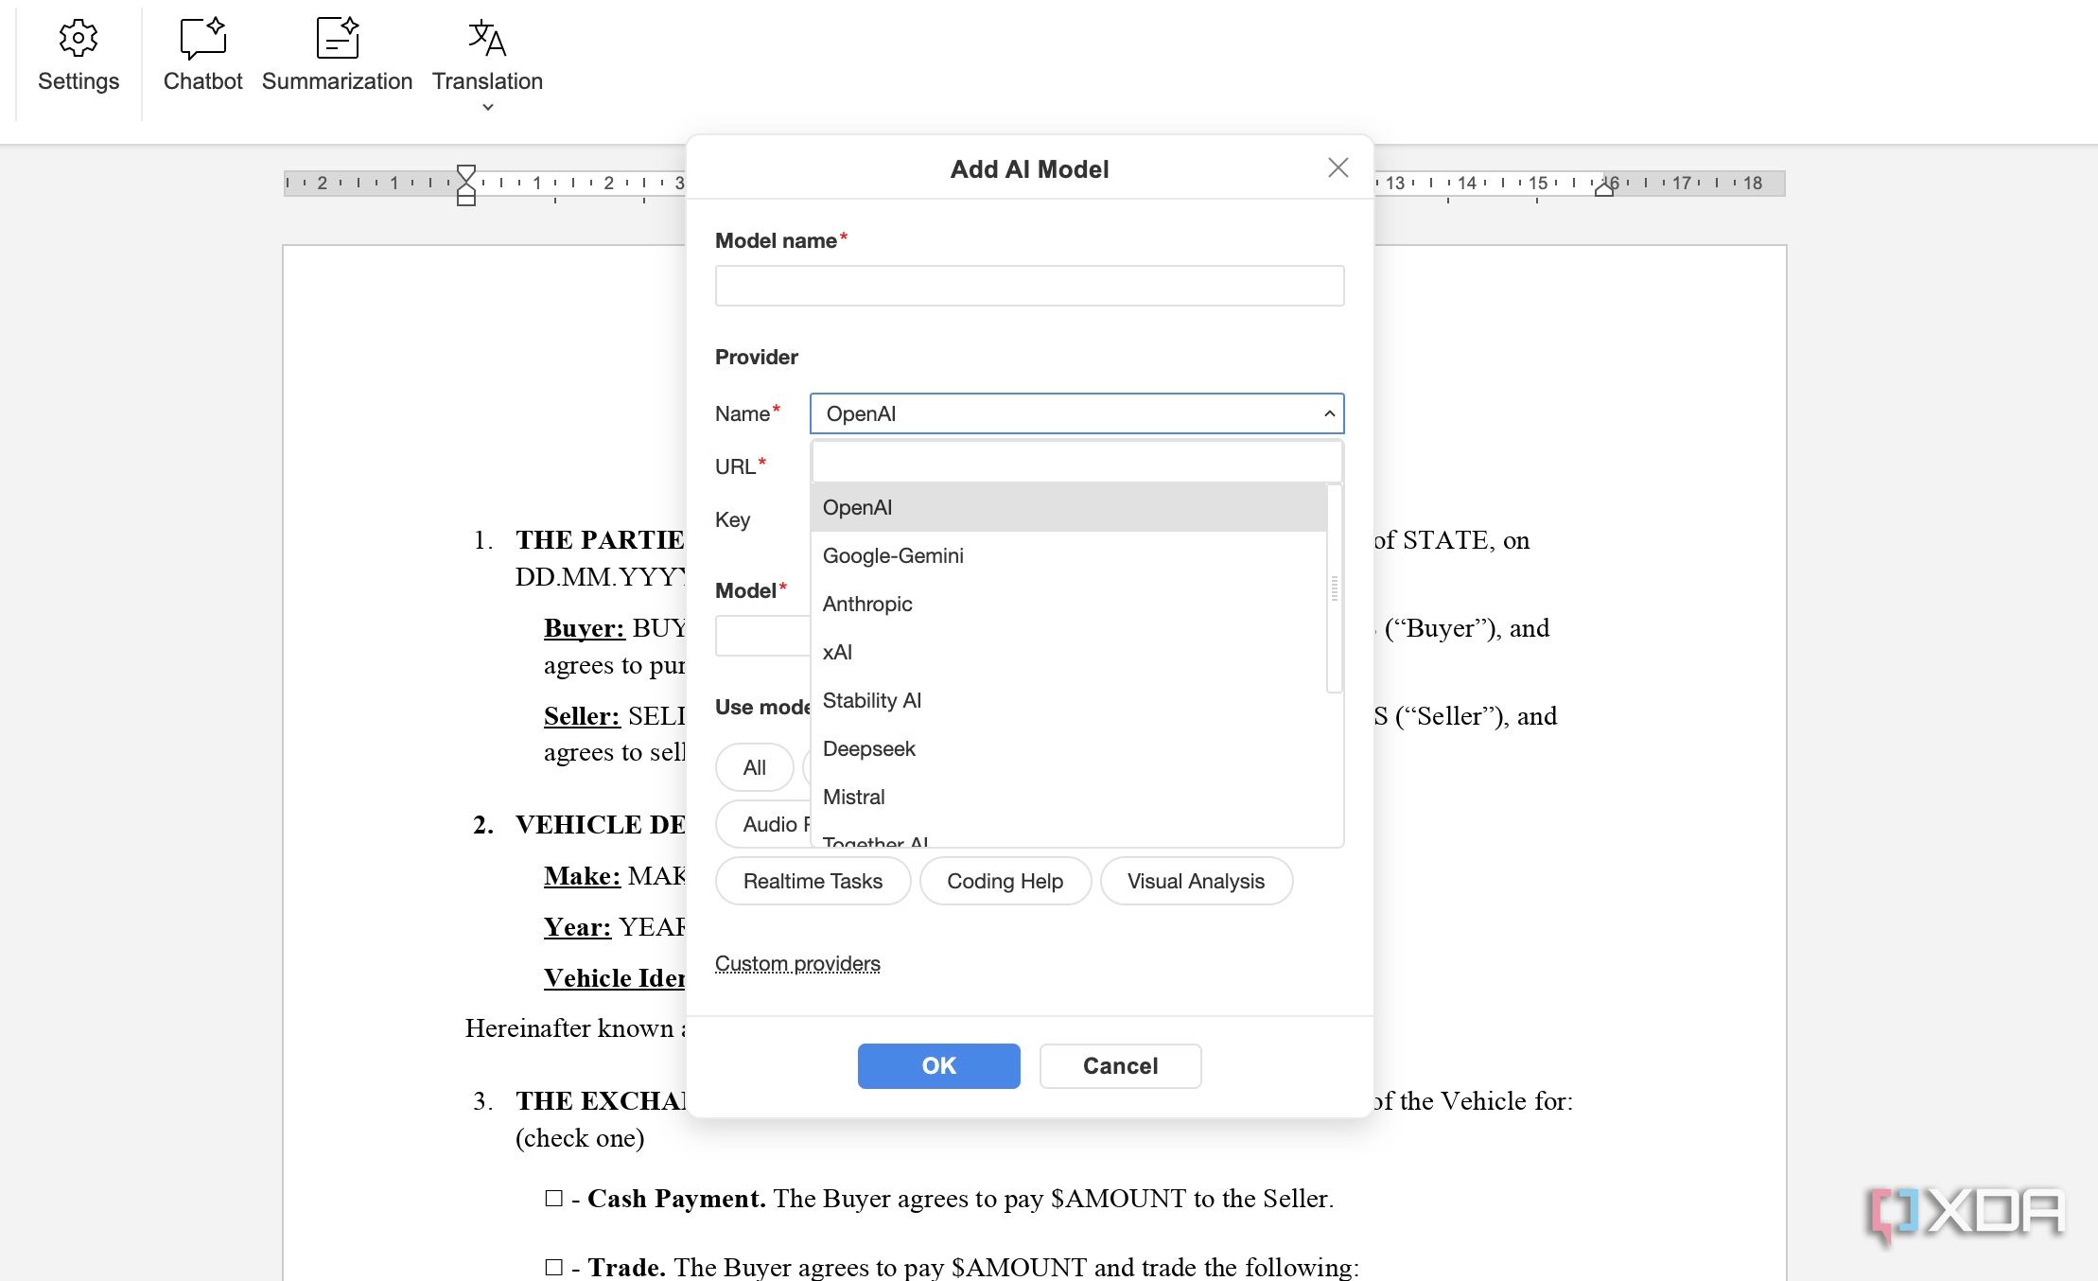Focus the provider search box in dropdown

click(1076, 463)
